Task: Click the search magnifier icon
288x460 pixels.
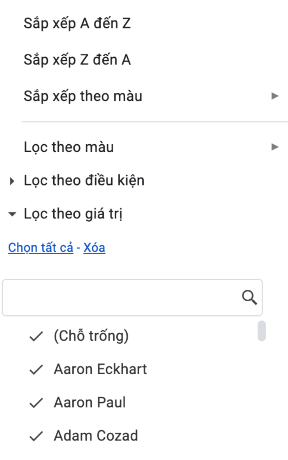Action: 250,298
